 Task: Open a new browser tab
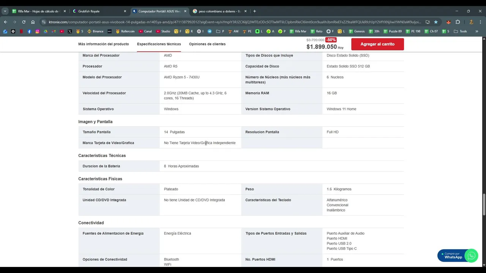coord(254,11)
